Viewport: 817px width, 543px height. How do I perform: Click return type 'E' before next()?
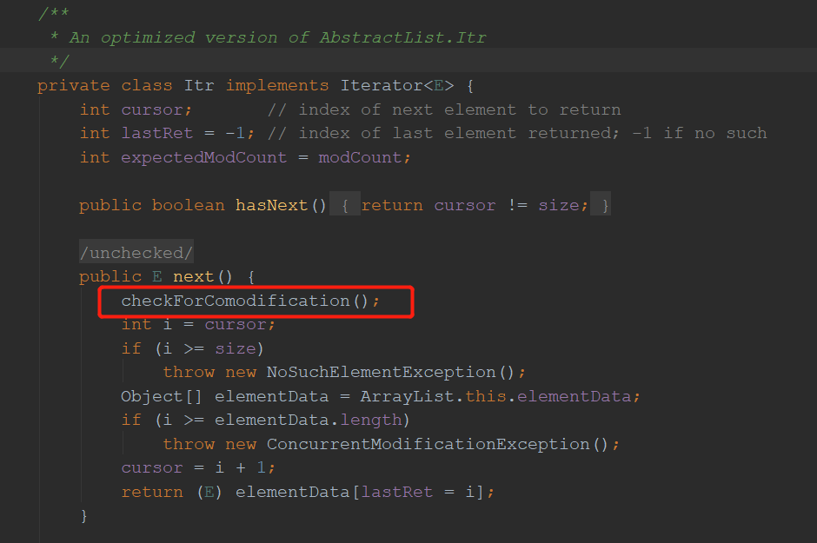[156, 276]
